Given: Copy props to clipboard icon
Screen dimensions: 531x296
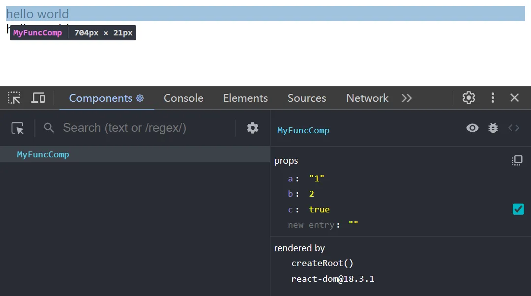Looking at the screenshot, I should [517, 160].
